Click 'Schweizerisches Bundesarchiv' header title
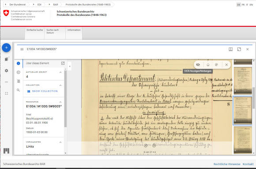The width and height of the screenshot is (256, 169). pos(75,11)
